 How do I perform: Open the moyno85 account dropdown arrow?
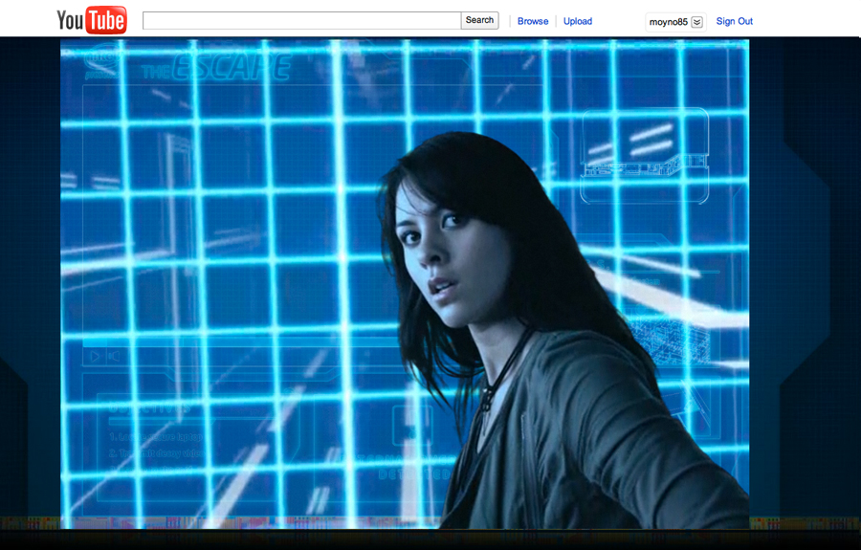pyautogui.click(x=696, y=22)
